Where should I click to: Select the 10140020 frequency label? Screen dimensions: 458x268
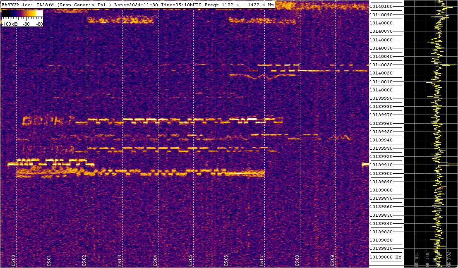coord(381,73)
